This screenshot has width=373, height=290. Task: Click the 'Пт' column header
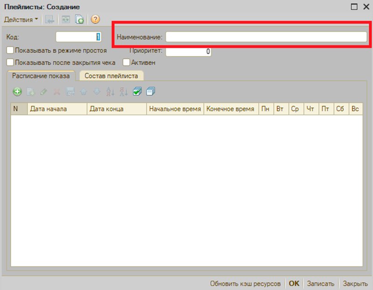click(326, 109)
